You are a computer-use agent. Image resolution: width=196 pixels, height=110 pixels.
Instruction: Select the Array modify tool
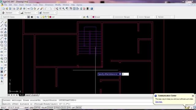[6, 35]
